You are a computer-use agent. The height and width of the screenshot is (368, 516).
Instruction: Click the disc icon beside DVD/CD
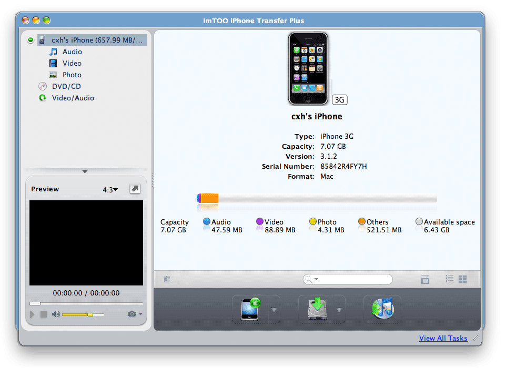coord(43,86)
